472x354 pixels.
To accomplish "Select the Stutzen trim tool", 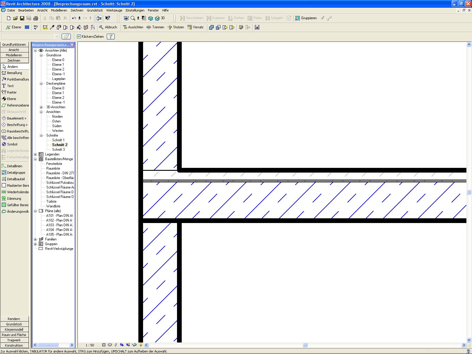I will point(176,27).
